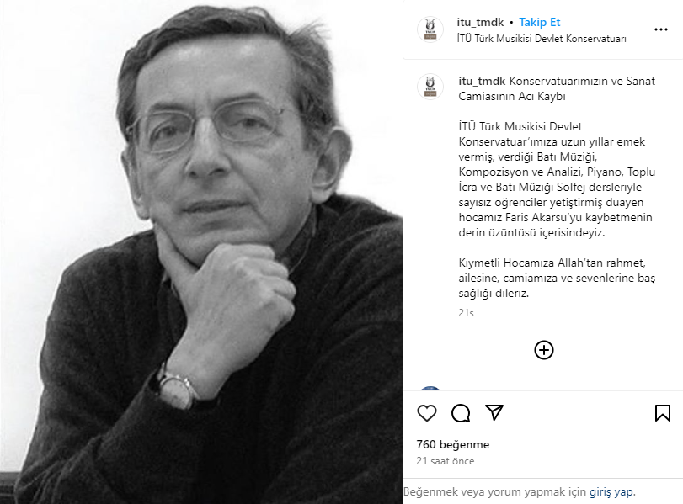Image resolution: width=683 pixels, height=504 pixels.
Task: Click partially visible commenter avatar
Action: 430,388
